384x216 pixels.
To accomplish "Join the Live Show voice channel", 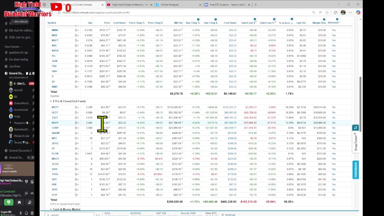I will (x=14, y=67).
